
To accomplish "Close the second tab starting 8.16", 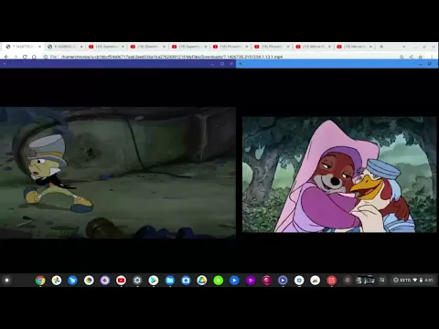I will [x=81, y=47].
